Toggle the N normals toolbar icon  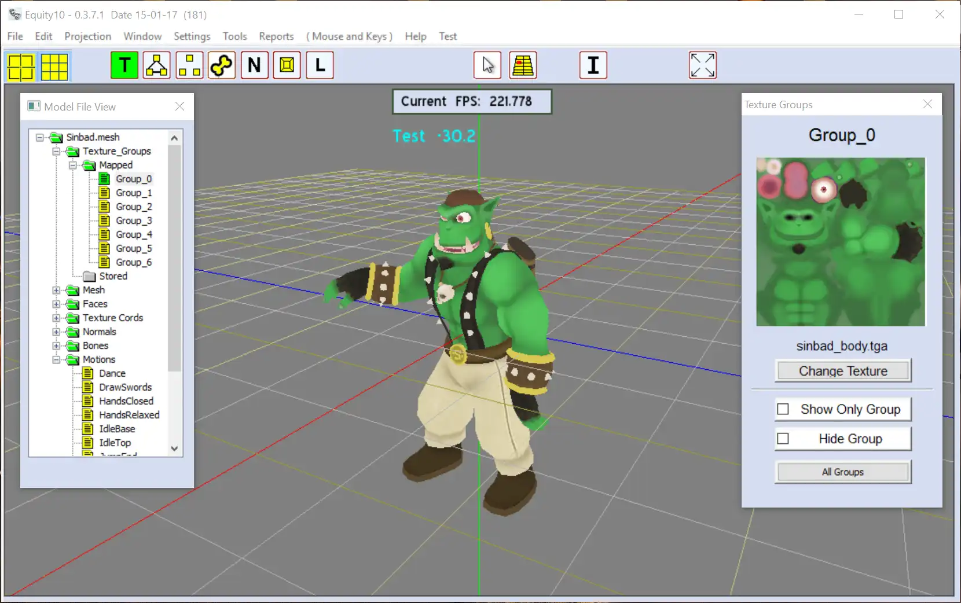[254, 65]
